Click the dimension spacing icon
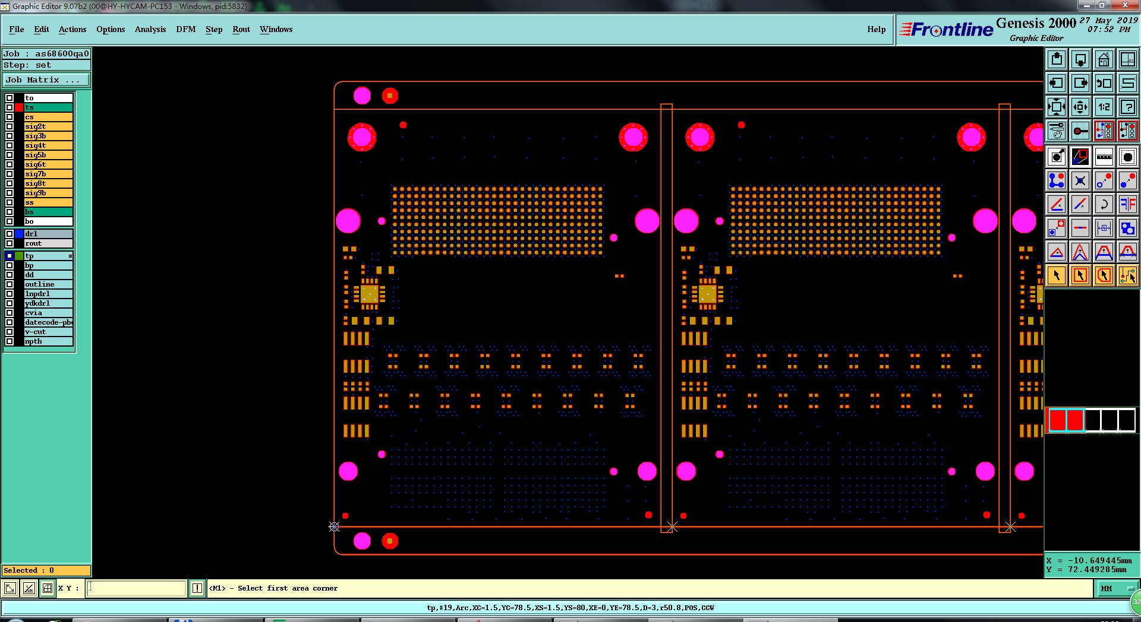The width and height of the screenshot is (1141, 622). (1104, 228)
